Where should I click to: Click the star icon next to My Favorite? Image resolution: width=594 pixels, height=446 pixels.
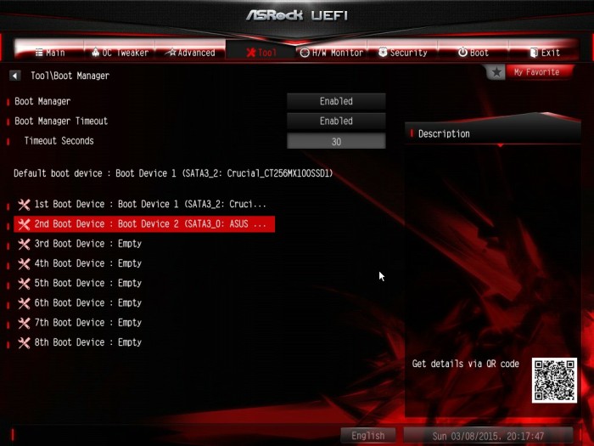click(x=496, y=71)
